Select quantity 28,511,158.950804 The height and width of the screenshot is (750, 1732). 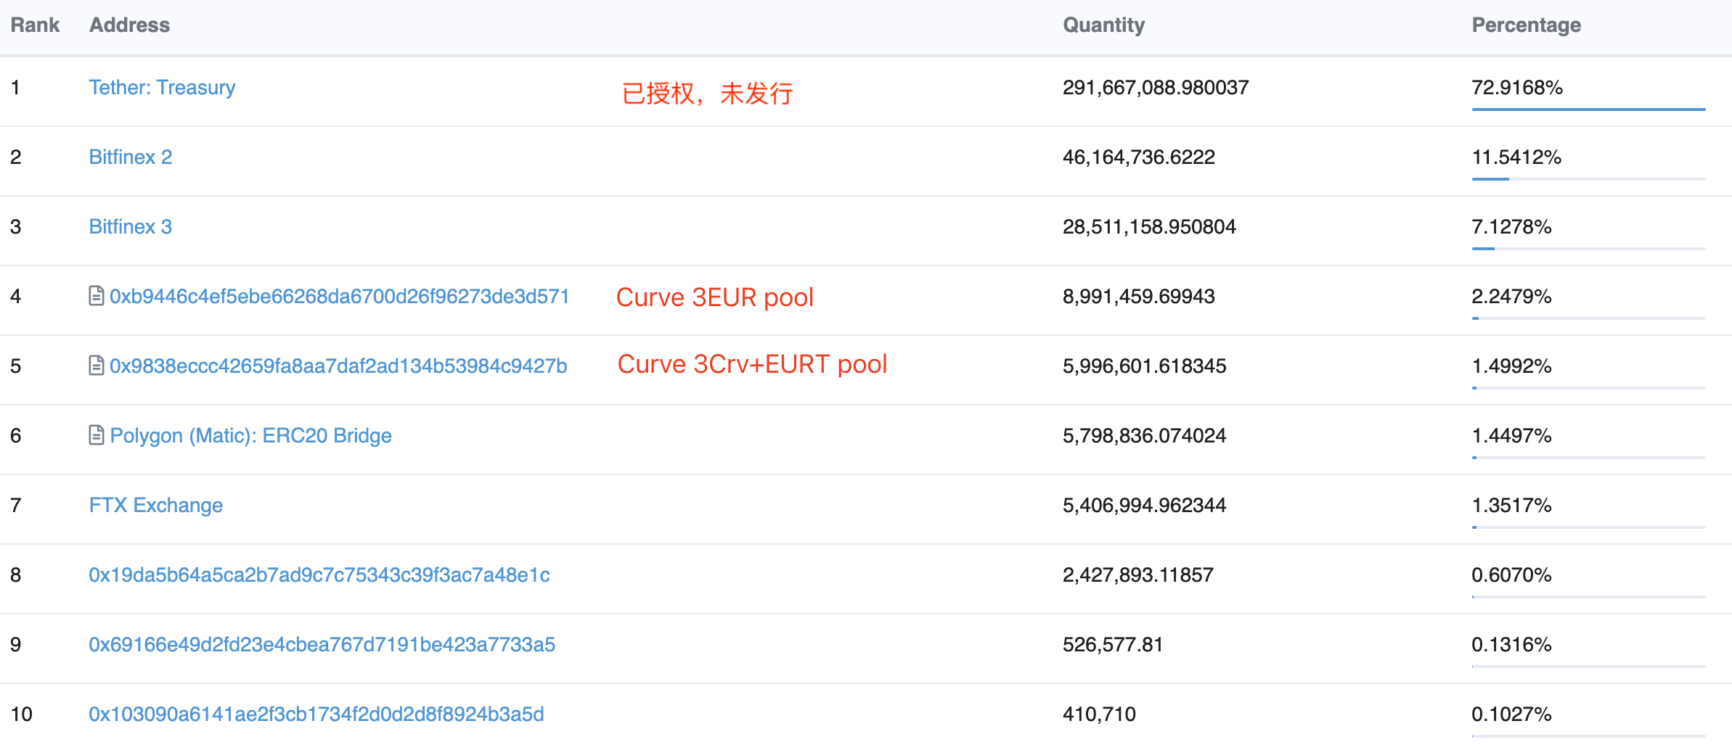(1149, 227)
